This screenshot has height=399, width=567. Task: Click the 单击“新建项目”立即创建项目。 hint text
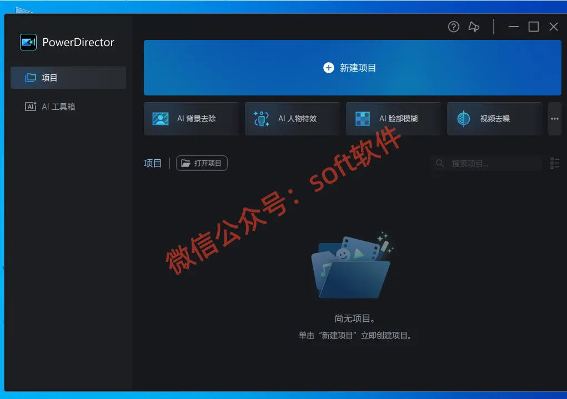coord(355,335)
